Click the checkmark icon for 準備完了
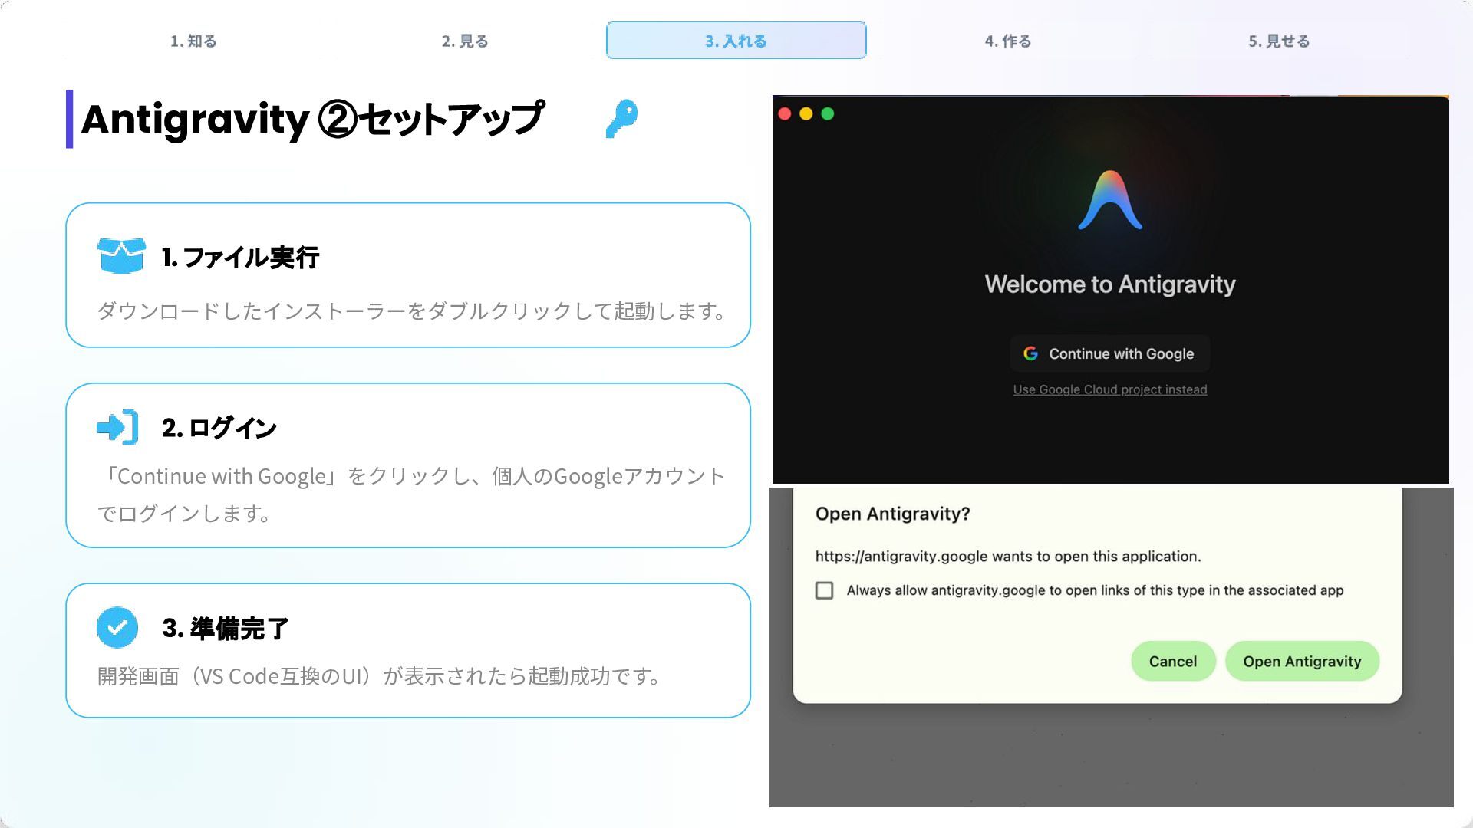 (x=117, y=628)
